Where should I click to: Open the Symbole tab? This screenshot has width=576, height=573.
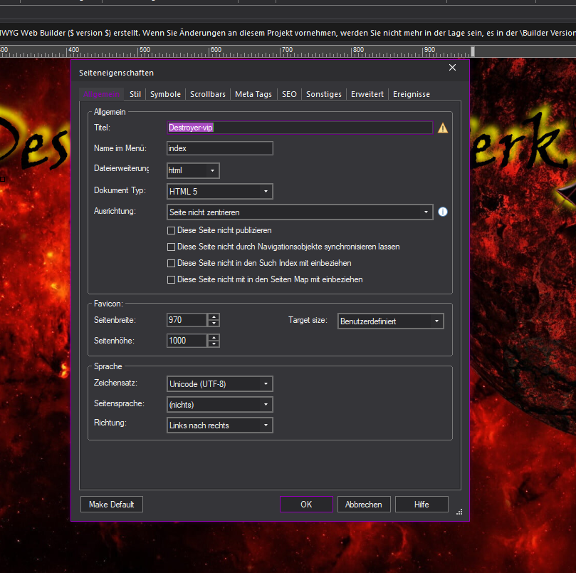[165, 94]
